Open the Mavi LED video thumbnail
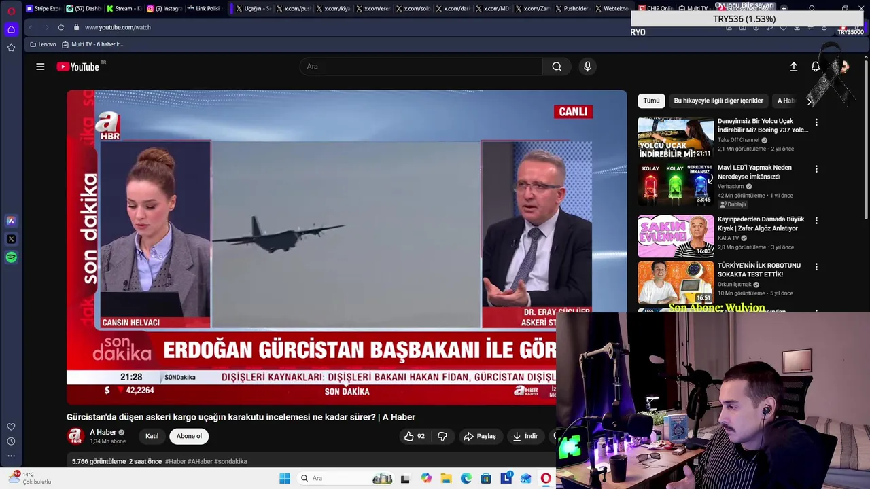The image size is (870, 489). click(x=676, y=184)
